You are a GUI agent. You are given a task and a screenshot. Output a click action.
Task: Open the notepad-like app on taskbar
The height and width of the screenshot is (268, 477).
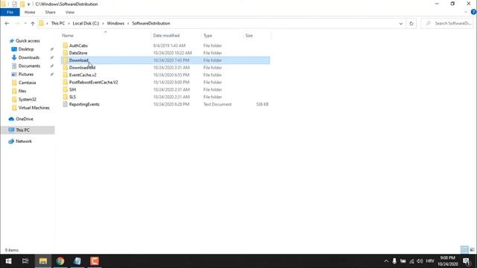78,261
